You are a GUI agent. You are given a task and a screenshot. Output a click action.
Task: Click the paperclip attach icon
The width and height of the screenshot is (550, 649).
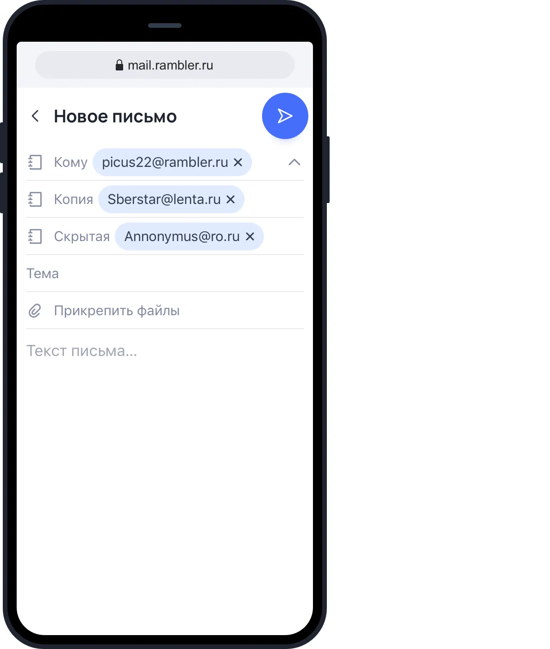[x=35, y=311]
